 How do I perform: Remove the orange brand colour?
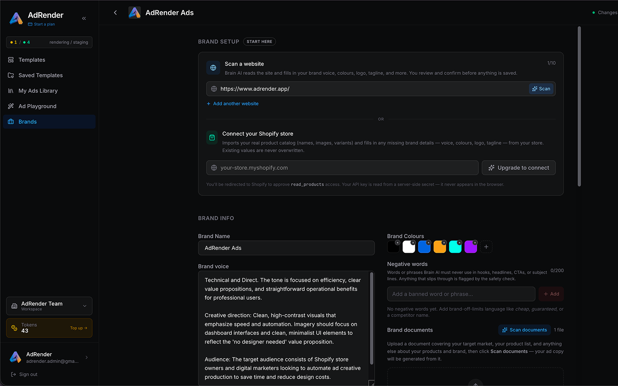[x=444, y=243]
